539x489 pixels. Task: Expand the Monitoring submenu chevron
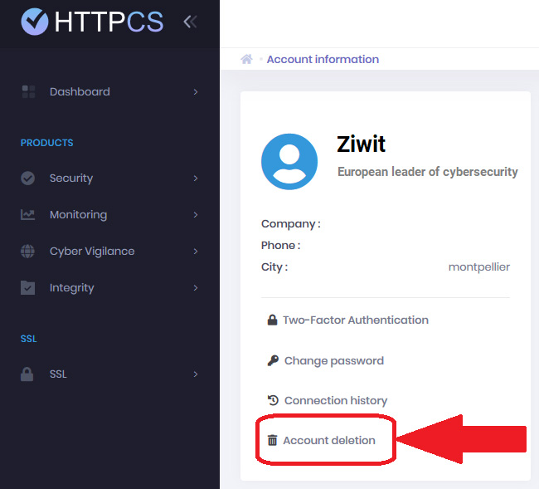tap(196, 214)
